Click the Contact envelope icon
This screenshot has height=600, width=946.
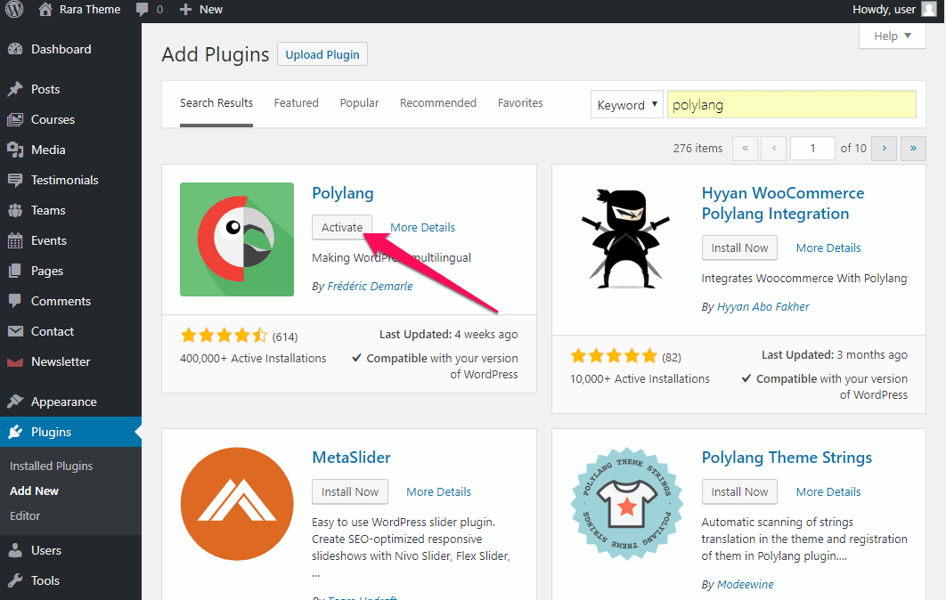15,331
